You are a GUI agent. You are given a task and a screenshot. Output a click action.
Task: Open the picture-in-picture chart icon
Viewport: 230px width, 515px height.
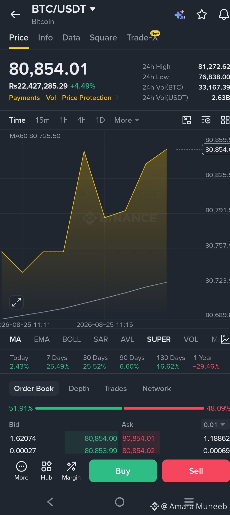point(187,120)
